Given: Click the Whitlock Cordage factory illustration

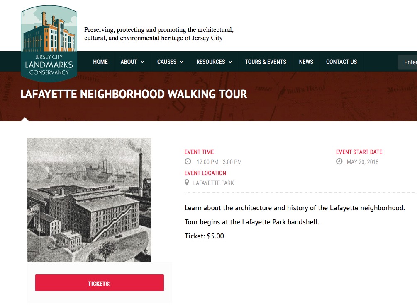Looking at the screenshot, I should tap(89, 200).
